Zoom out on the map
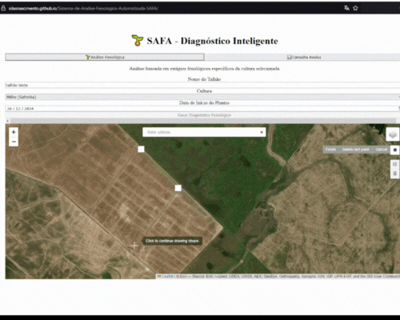400x320 pixels. click(x=14, y=142)
